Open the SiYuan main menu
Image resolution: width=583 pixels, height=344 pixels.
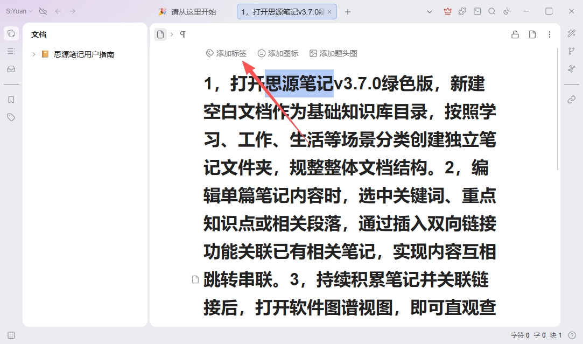click(x=19, y=11)
